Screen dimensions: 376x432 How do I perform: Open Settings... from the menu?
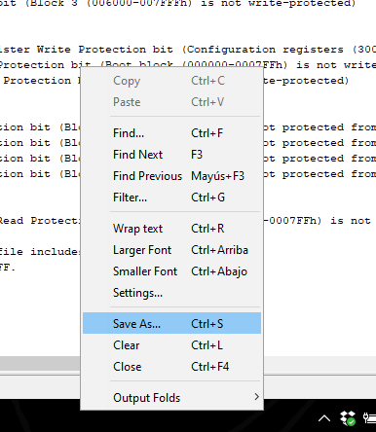coord(171,293)
